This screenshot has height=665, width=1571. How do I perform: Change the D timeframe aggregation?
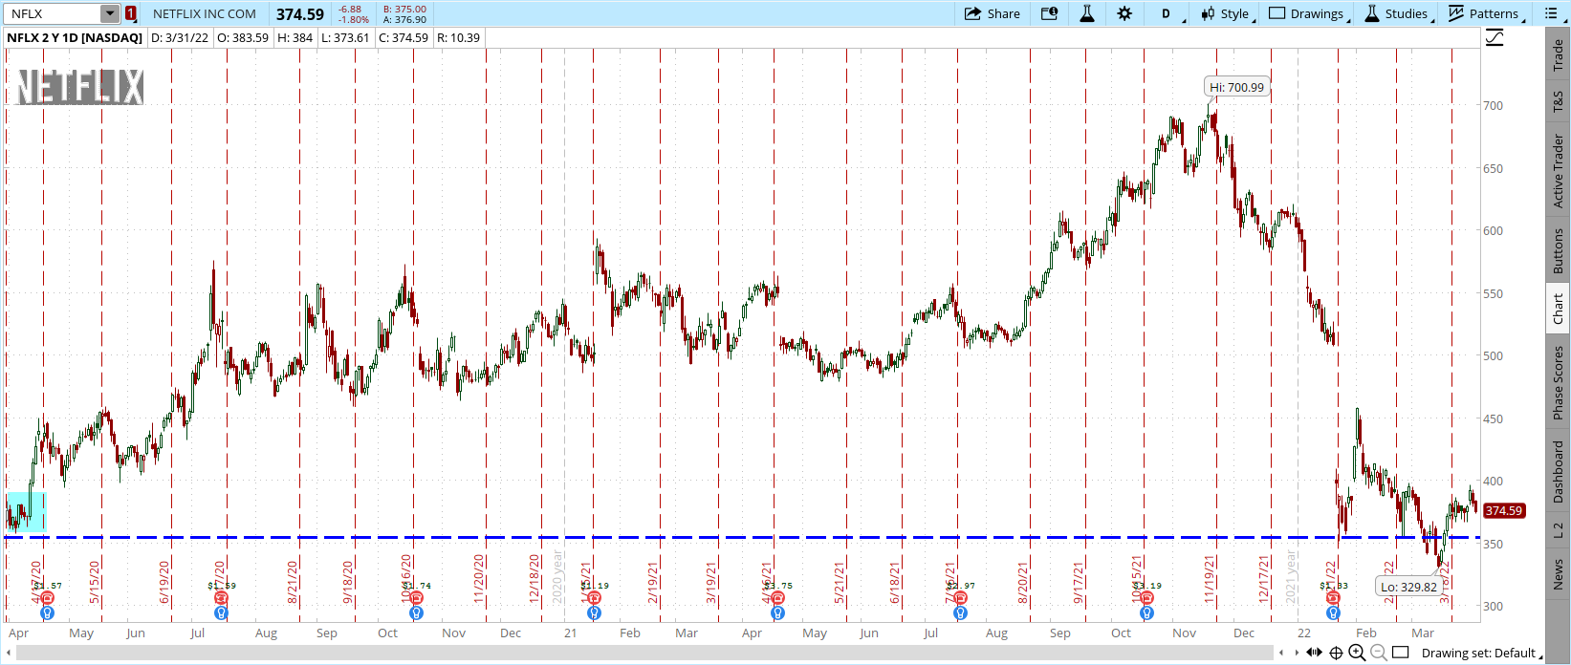tap(1167, 13)
